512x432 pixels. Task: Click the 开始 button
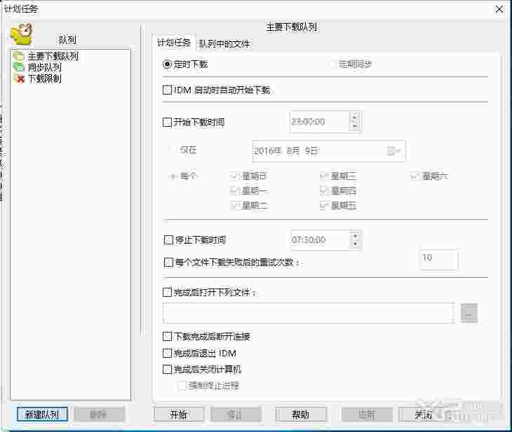point(179,414)
